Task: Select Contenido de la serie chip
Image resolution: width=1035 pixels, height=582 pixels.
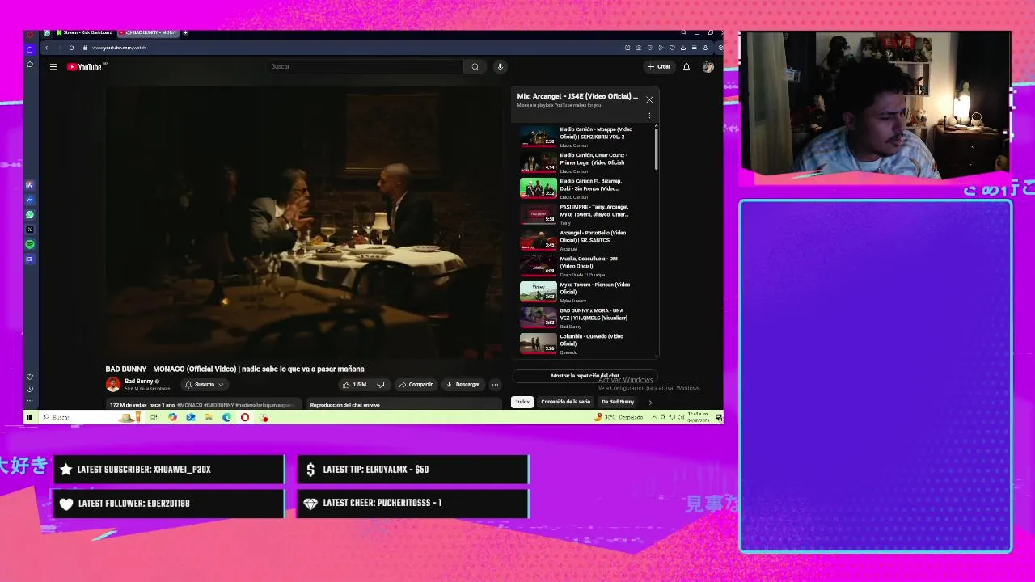Action: tap(565, 402)
